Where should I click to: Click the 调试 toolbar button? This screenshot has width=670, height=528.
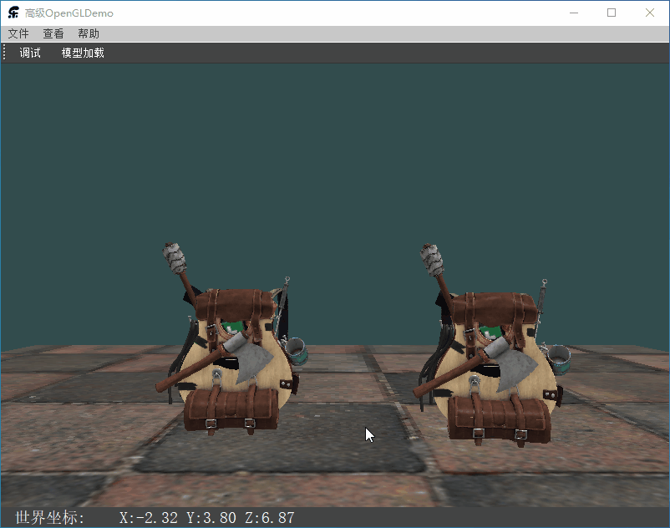tap(30, 53)
